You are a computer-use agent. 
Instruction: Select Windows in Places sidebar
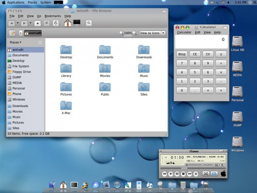[x=26, y=99]
